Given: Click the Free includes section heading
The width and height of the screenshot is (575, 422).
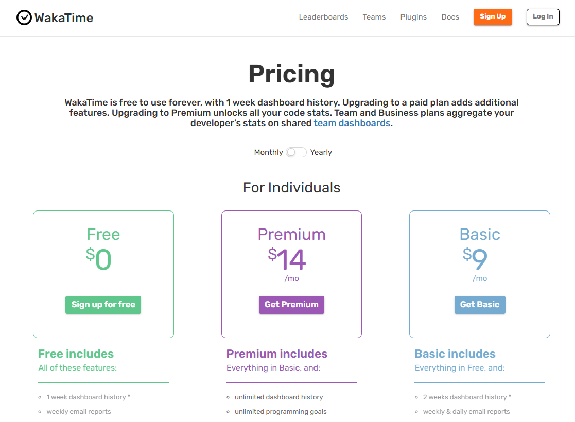Looking at the screenshot, I should click(x=76, y=354).
